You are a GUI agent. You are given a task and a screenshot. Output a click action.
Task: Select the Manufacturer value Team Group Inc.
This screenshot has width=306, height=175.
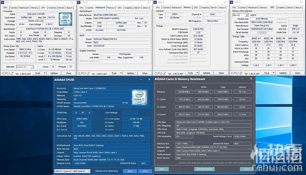click(262, 26)
